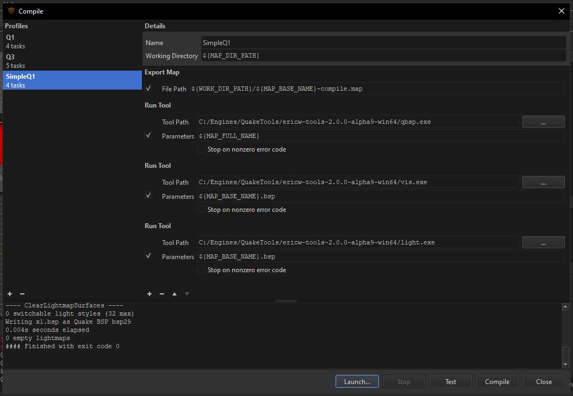Click the Launch... button
The height and width of the screenshot is (396, 573).
point(357,382)
